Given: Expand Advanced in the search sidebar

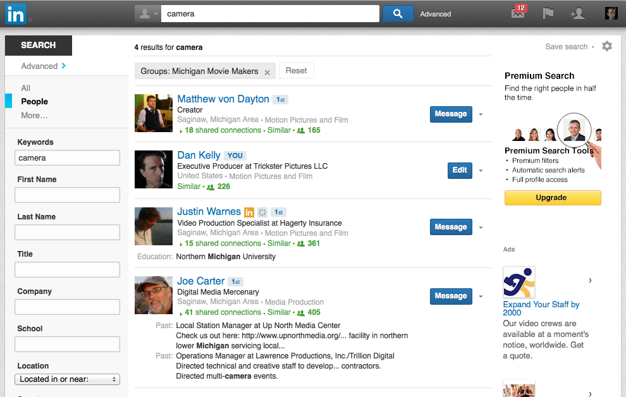Looking at the screenshot, I should click(43, 66).
